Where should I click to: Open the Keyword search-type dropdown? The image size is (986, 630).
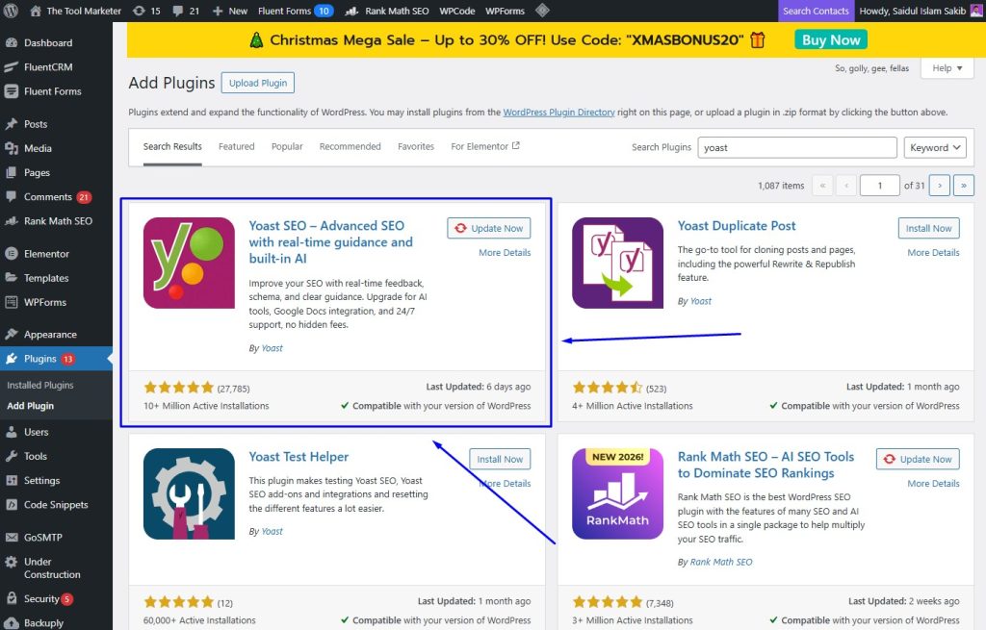coord(935,147)
